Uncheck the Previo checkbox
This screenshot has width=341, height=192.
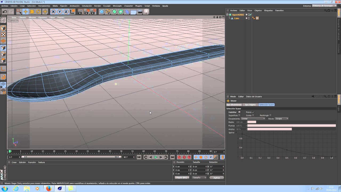point(253,112)
